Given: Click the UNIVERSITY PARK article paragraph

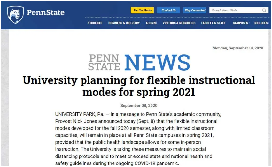Looking at the screenshot, I should (x=138, y=139).
